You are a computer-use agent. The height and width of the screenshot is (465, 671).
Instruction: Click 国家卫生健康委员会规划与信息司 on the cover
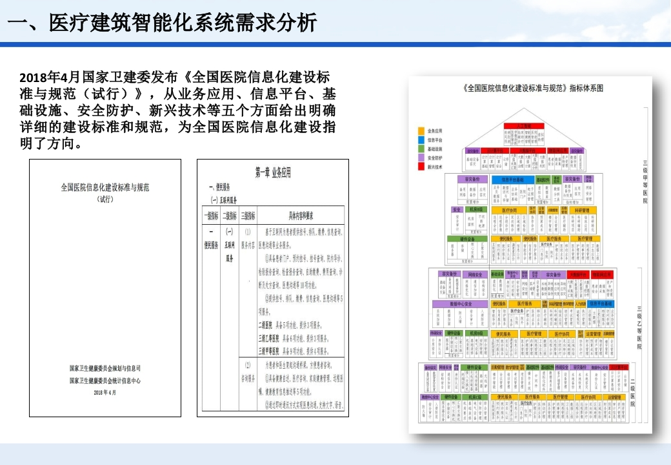click(x=105, y=368)
